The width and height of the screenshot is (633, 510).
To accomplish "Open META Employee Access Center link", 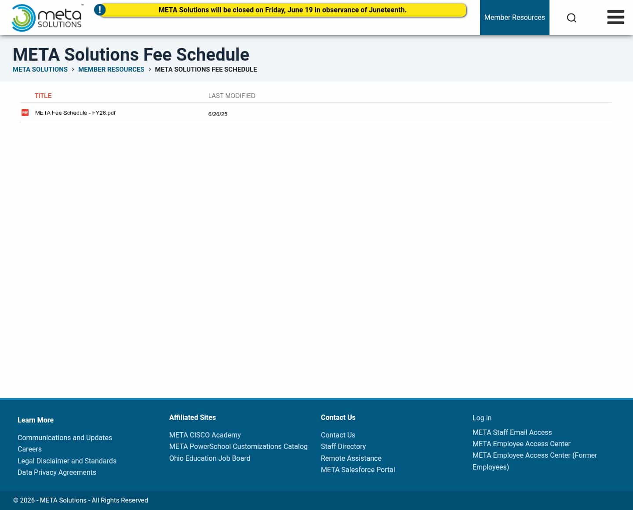I will pos(521,444).
